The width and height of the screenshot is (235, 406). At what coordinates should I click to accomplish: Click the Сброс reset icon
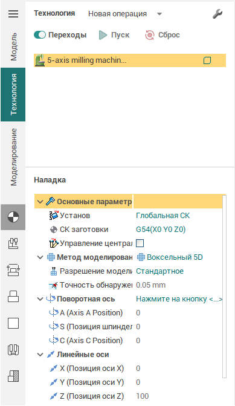click(x=150, y=35)
